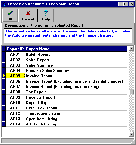Select AR10 Deposit Slip report

tap(67, 103)
